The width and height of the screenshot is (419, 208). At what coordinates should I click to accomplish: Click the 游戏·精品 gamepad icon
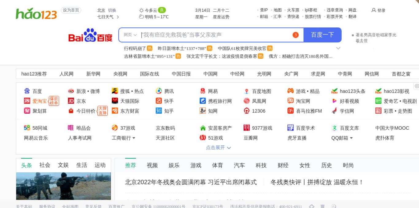pyautogui.click(x=290, y=91)
